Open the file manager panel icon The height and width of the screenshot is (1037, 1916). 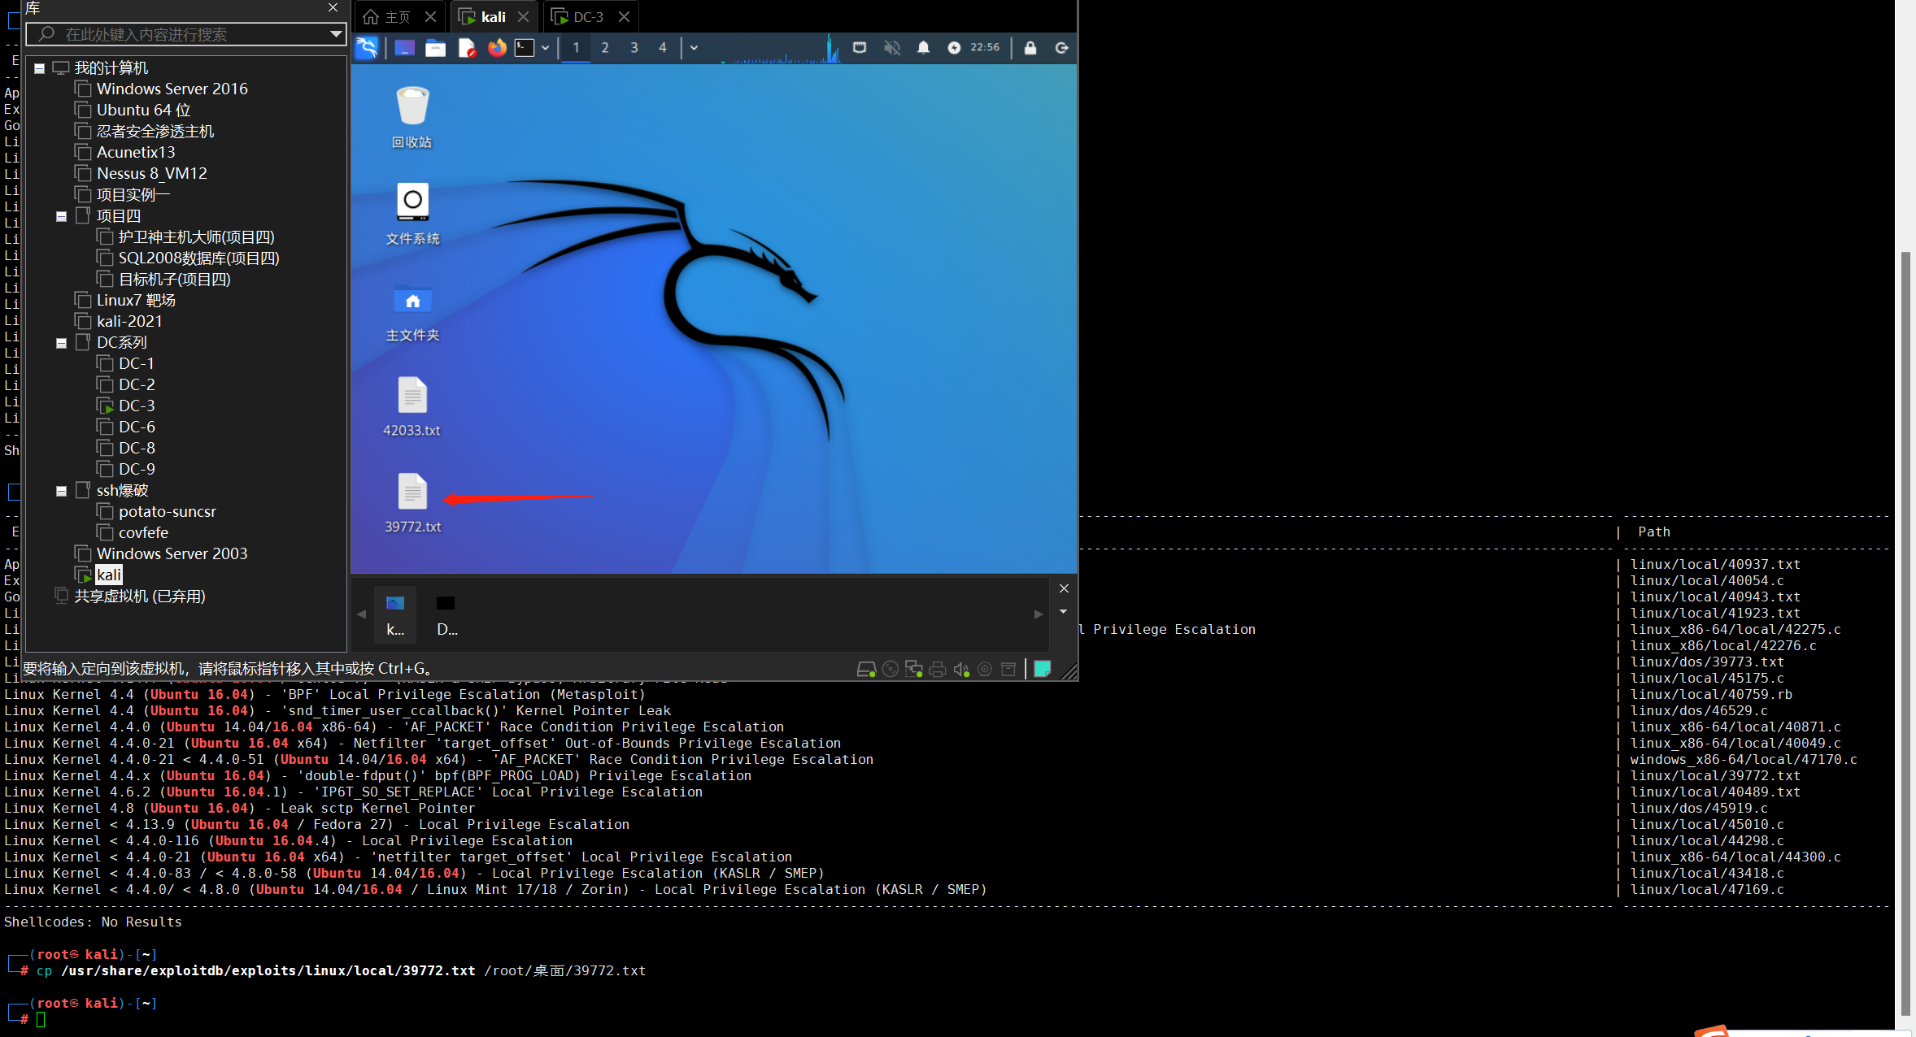click(x=435, y=48)
